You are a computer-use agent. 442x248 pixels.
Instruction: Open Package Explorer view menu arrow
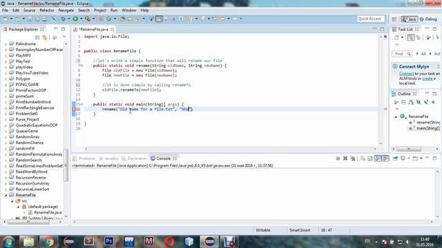[64, 37]
